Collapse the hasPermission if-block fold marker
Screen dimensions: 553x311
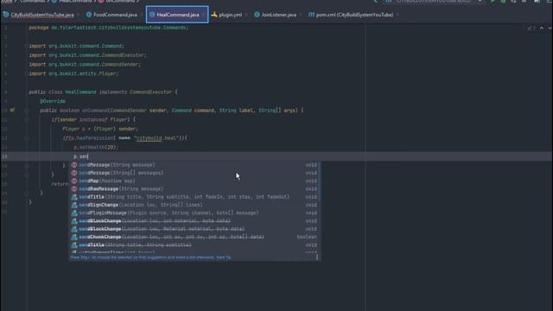tap(27, 138)
